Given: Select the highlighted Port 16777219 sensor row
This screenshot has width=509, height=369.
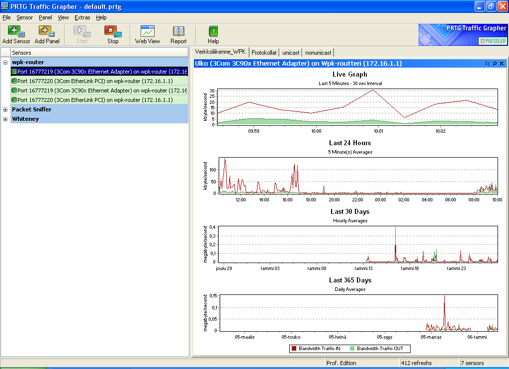Looking at the screenshot, I should pos(99,72).
